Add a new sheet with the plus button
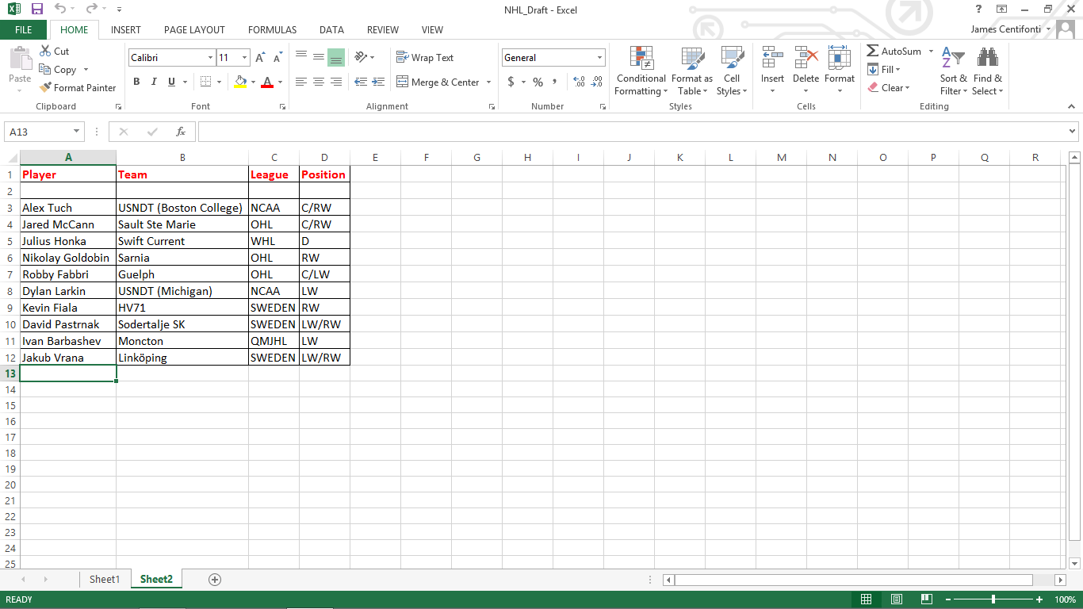The height and width of the screenshot is (609, 1083). coord(215,580)
